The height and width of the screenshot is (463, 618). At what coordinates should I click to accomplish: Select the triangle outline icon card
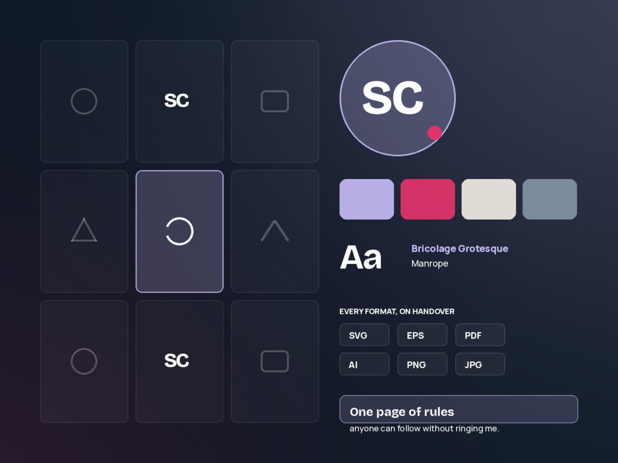coord(84,232)
